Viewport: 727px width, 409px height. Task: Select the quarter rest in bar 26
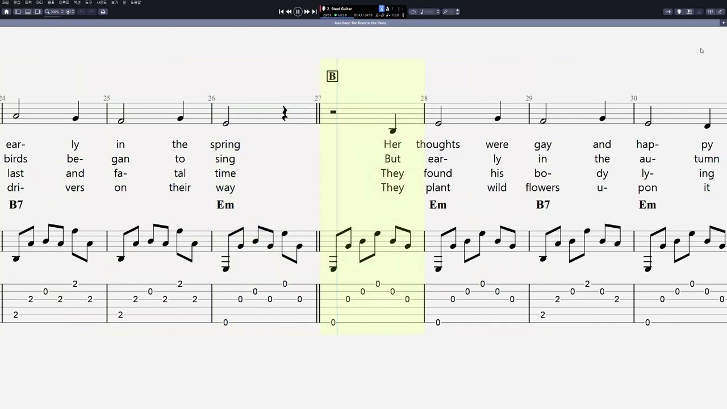[x=285, y=114]
